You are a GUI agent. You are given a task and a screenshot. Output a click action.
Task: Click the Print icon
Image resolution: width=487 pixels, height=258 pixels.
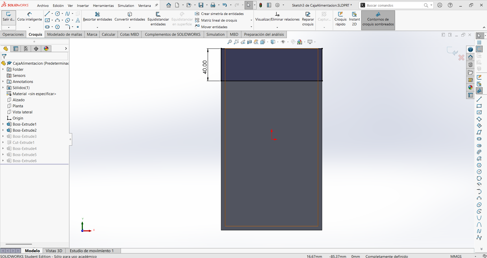click(213, 5)
